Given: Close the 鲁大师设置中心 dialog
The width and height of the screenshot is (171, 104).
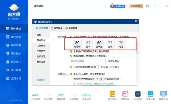Looking at the screenshot, I should [x=136, y=21].
